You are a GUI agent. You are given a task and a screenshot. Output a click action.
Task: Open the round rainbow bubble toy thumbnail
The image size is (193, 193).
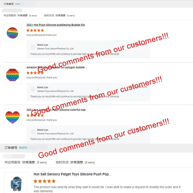pyautogui.click(x=13, y=32)
